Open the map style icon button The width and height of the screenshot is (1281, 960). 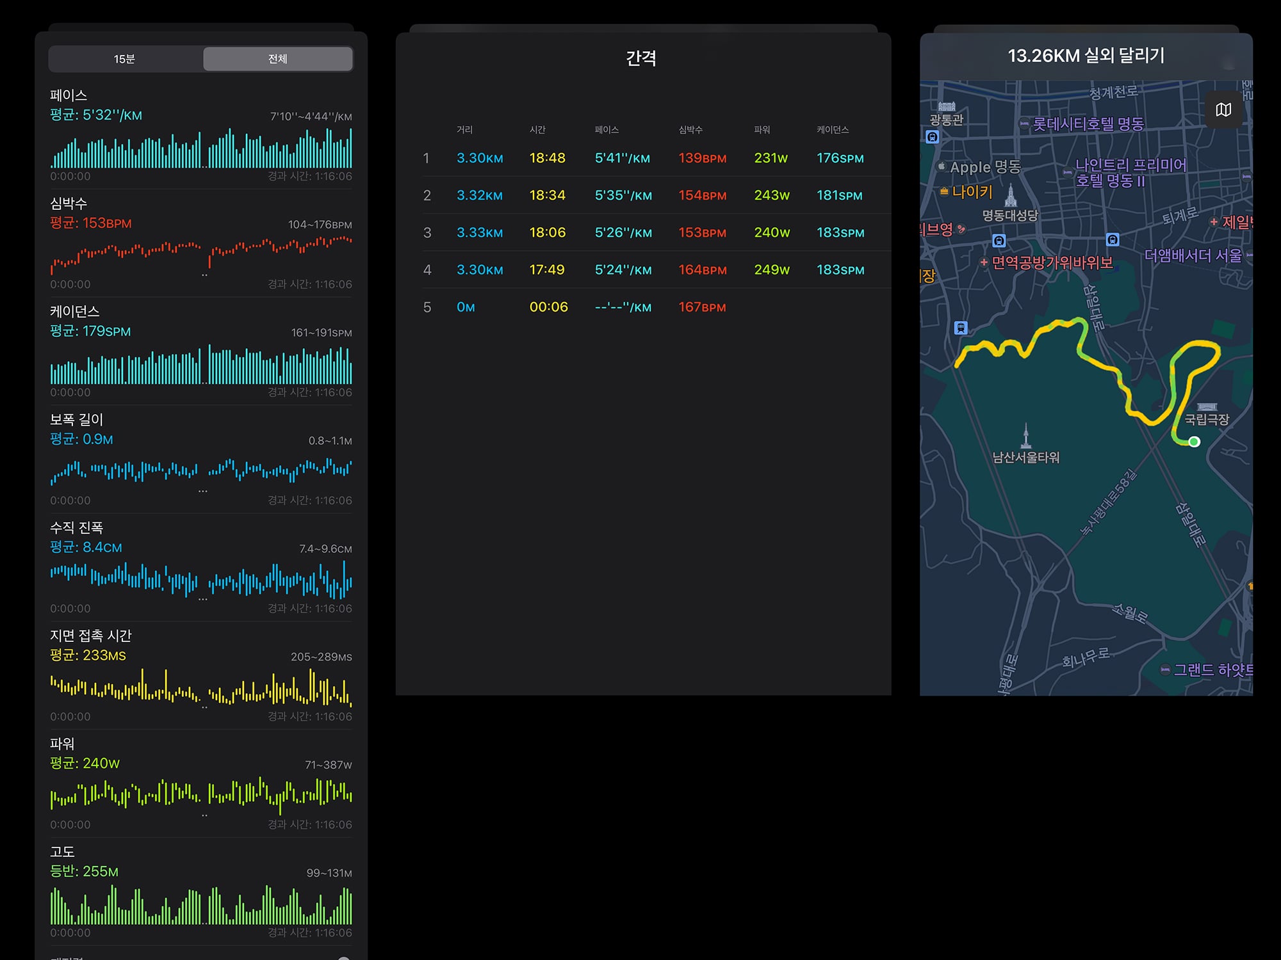click(x=1223, y=110)
